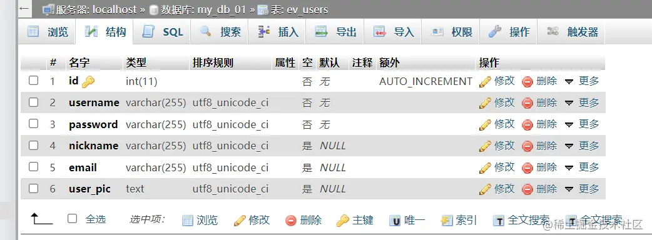Click the bottom red Delete (删除) icon
This screenshot has height=240, width=652.
[x=291, y=221]
